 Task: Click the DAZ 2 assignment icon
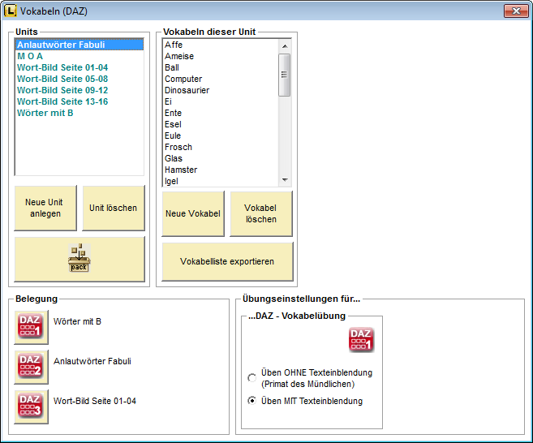click(x=31, y=367)
